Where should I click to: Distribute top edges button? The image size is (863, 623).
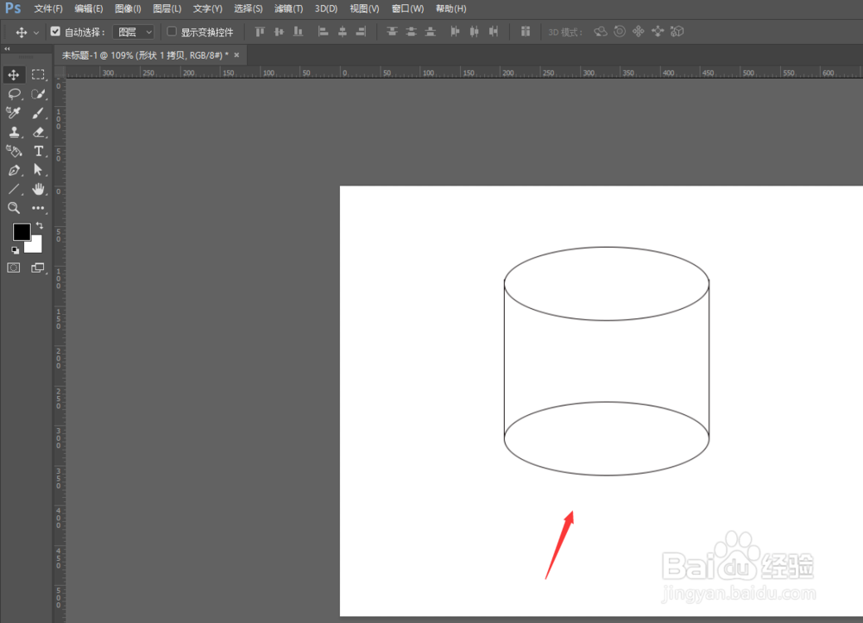(x=392, y=31)
